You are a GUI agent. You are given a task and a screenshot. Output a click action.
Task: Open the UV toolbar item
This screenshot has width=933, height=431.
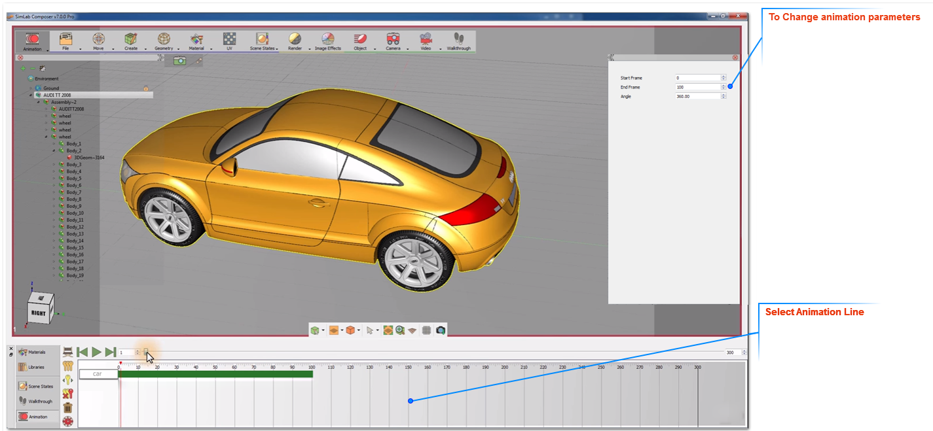coord(229,41)
